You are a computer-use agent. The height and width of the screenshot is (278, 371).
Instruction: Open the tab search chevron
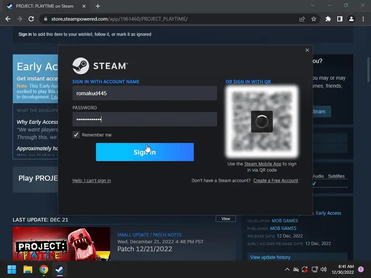[313, 5]
